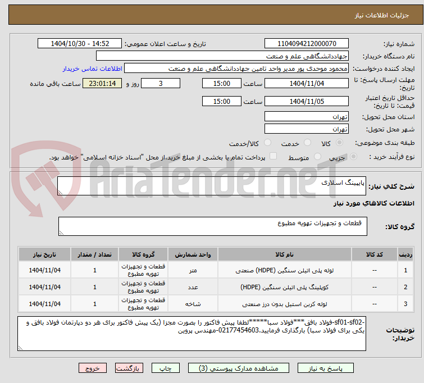
Task: Click the remaining days field showing 3
Action: point(161,83)
